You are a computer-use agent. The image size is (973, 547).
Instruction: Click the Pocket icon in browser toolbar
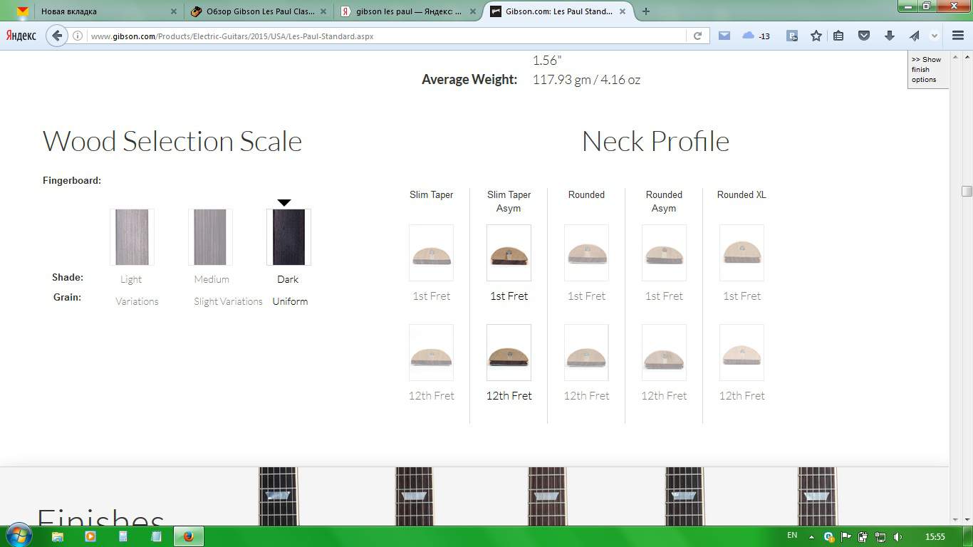[864, 36]
